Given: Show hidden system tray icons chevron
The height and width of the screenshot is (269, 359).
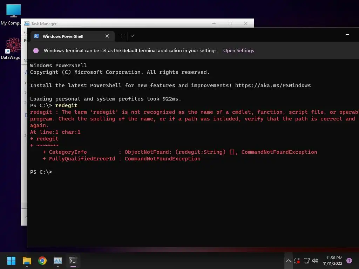Looking at the screenshot, I should tap(289, 261).
